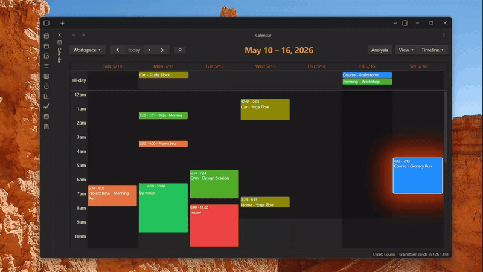Open the bar chart statistics icon
The width and height of the screenshot is (483, 272).
pos(46,96)
